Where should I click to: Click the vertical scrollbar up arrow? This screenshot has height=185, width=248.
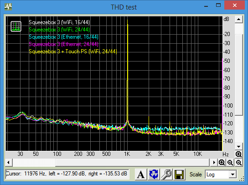(239, 20)
